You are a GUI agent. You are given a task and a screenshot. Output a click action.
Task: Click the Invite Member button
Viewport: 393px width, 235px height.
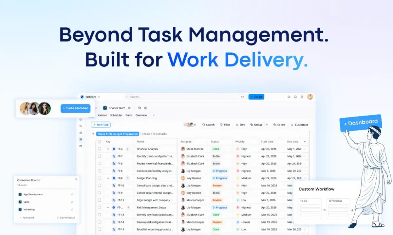coord(75,108)
